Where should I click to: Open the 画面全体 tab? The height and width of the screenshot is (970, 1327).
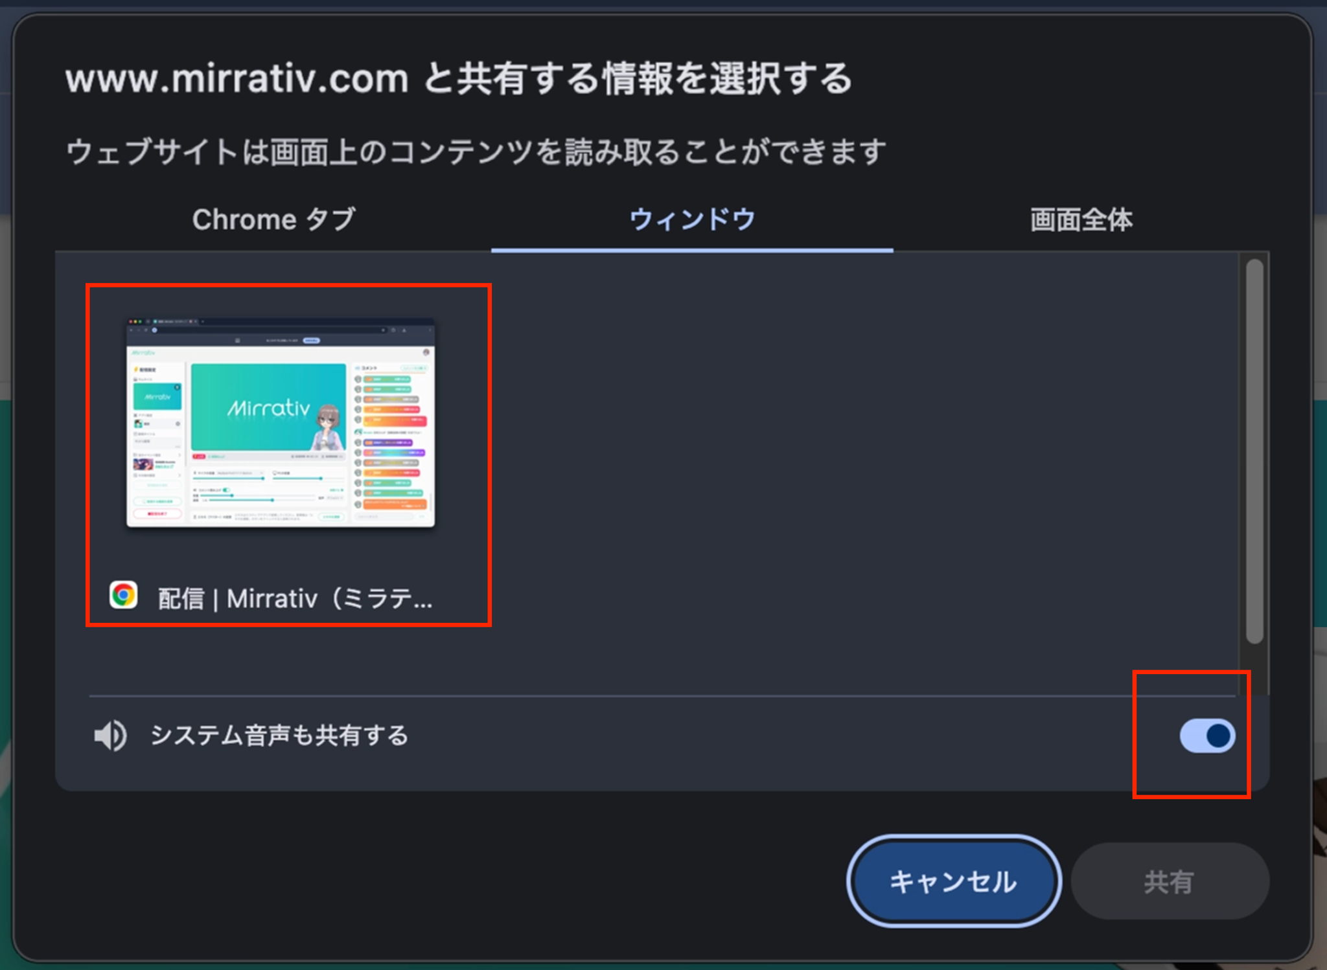point(1081,220)
